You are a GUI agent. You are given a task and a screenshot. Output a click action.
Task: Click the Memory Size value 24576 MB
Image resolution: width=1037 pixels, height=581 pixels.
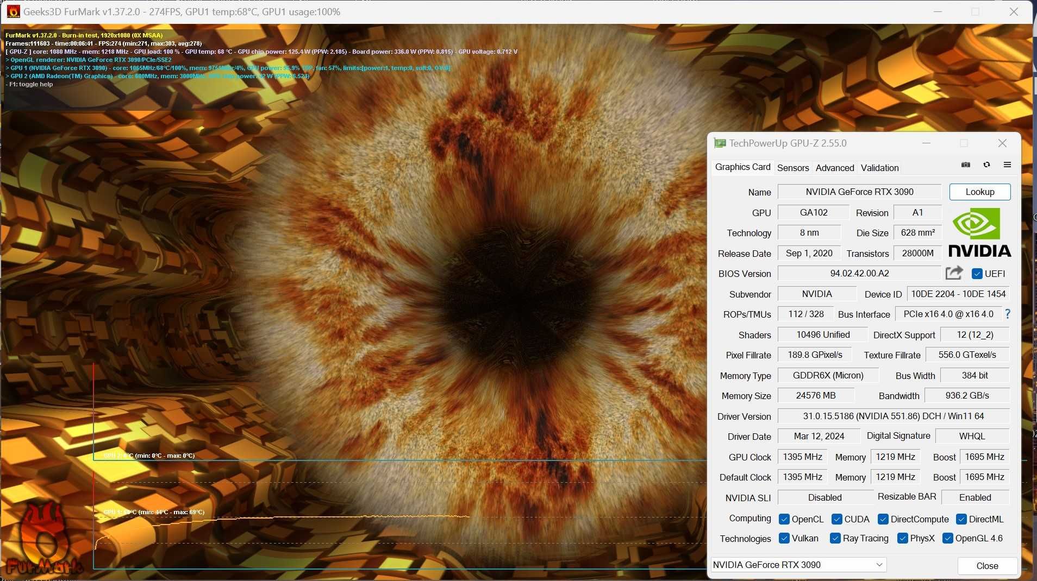(x=816, y=395)
